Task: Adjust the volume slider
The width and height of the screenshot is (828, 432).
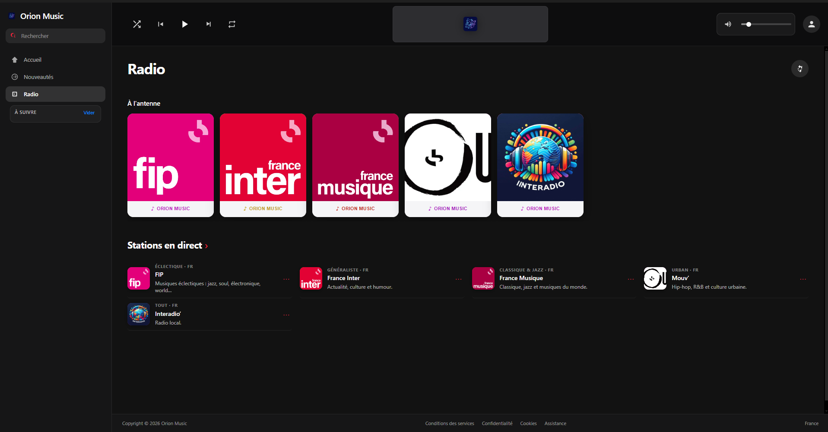Action: (766, 24)
